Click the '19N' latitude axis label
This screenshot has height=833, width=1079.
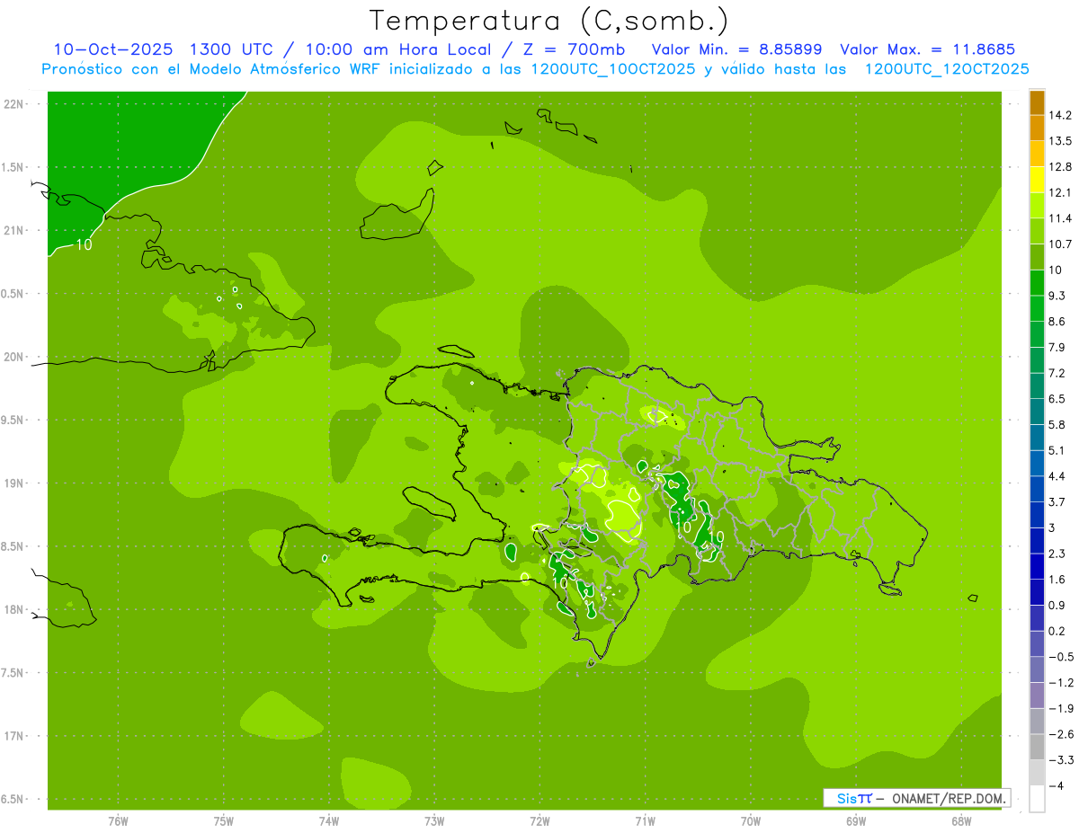point(14,483)
